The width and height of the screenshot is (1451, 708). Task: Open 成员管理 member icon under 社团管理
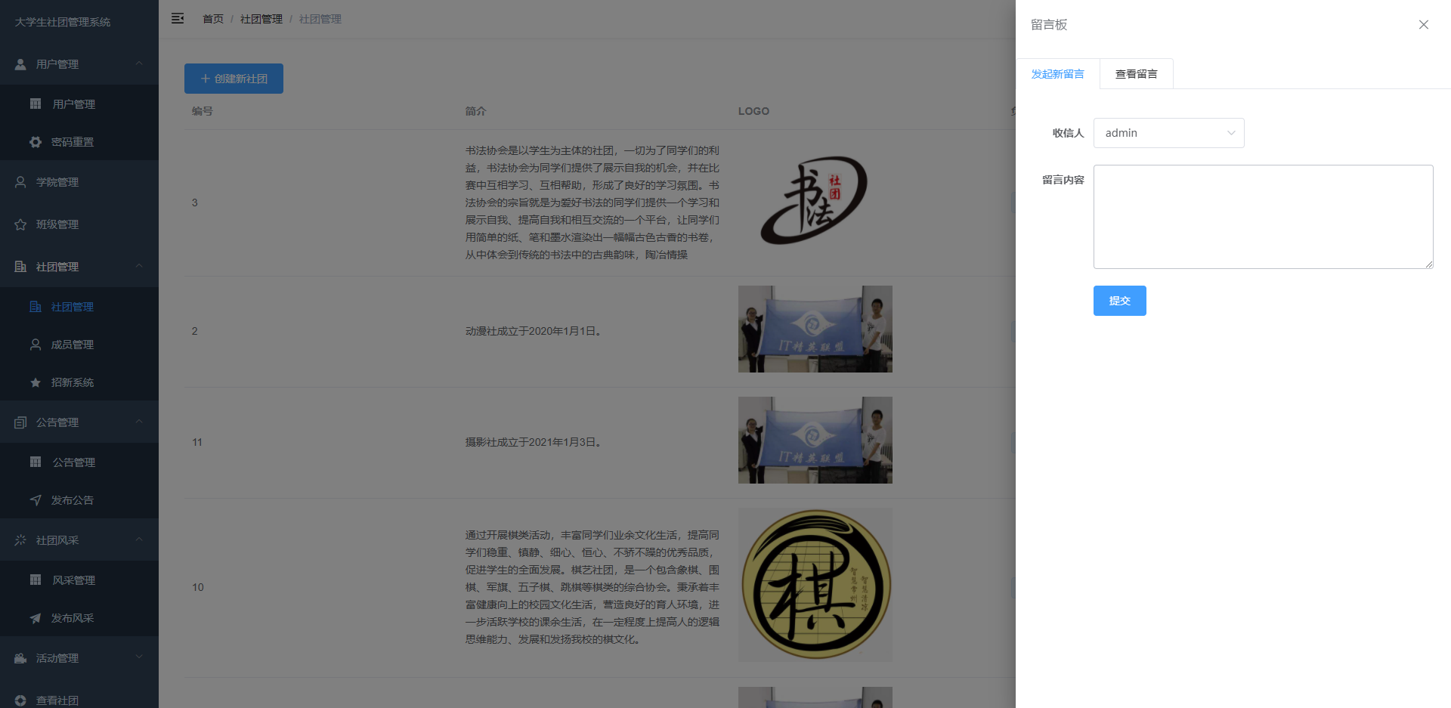(35, 344)
